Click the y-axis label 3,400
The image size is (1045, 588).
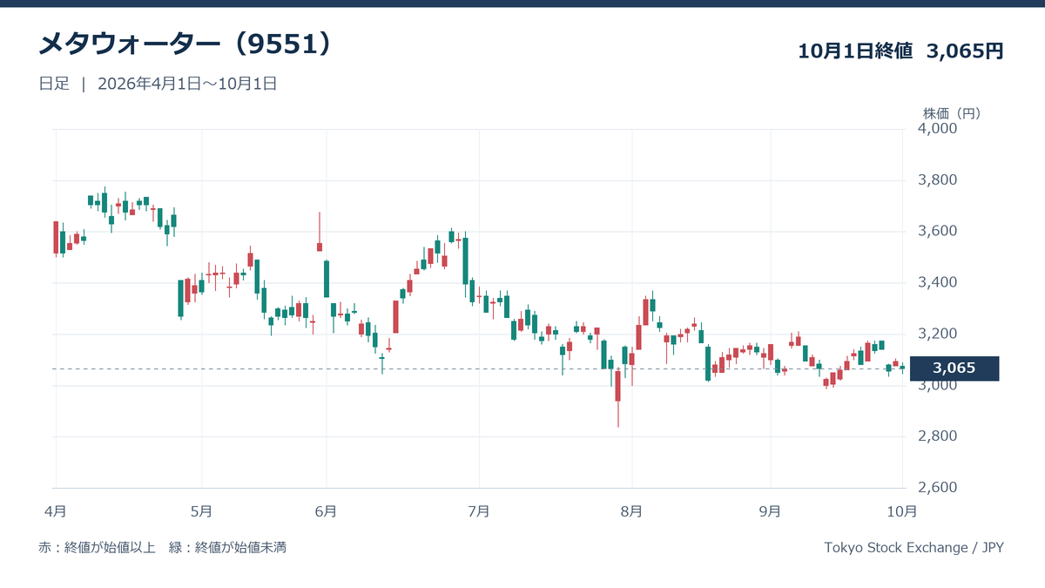pyautogui.click(x=938, y=283)
